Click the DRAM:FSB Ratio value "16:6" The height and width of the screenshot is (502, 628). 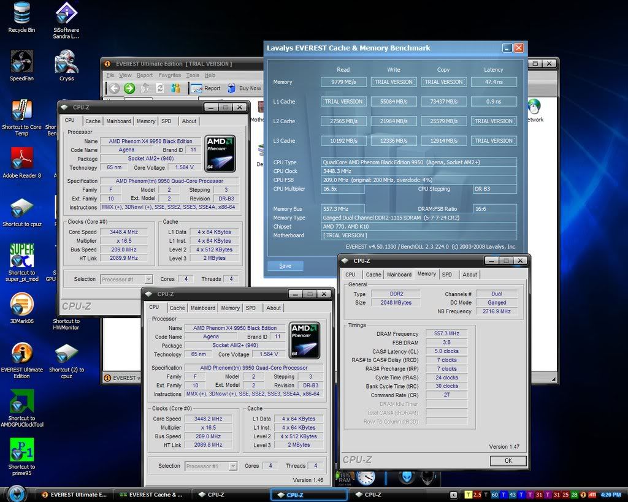click(494, 208)
